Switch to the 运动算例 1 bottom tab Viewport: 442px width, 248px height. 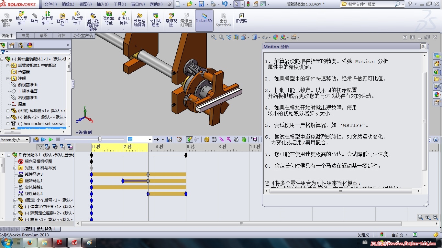pos(46,229)
